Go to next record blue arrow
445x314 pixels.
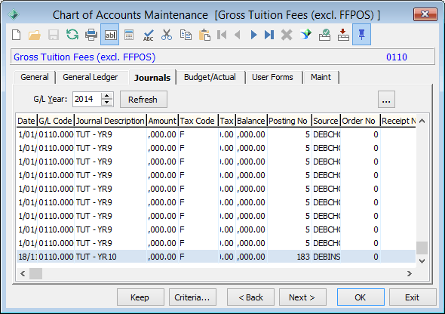[253, 35]
